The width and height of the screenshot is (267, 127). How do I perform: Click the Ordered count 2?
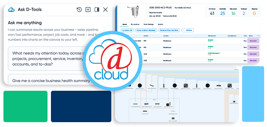(244, 13)
